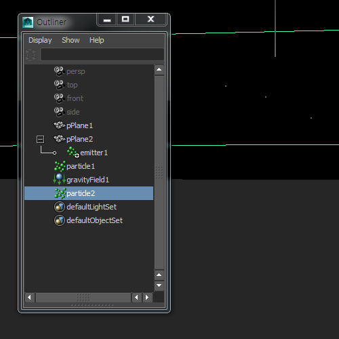Select emitter1 under pPlane2
Image resolution: width=339 pixels, height=339 pixels.
(x=94, y=153)
